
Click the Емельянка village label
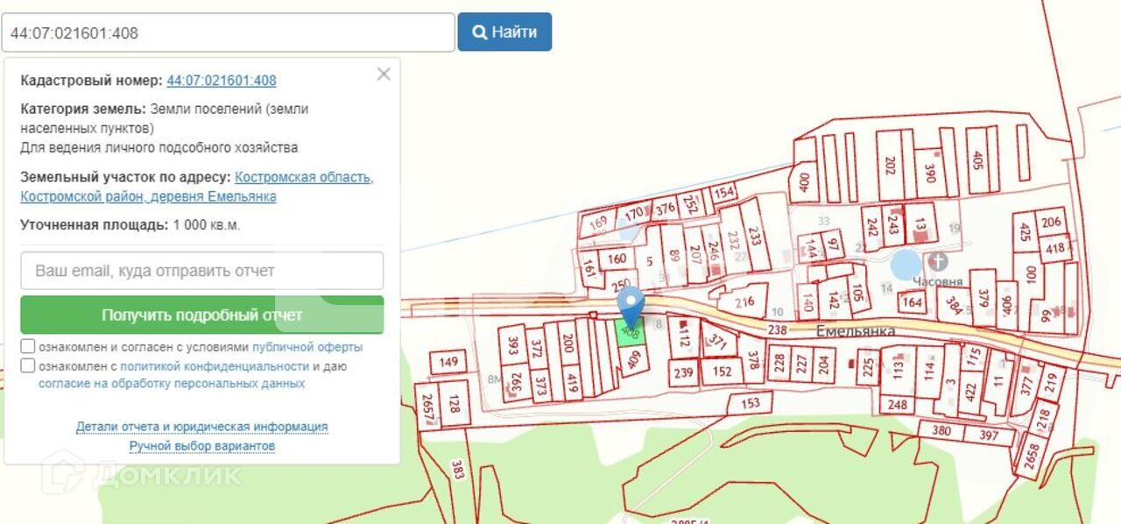pos(856,331)
